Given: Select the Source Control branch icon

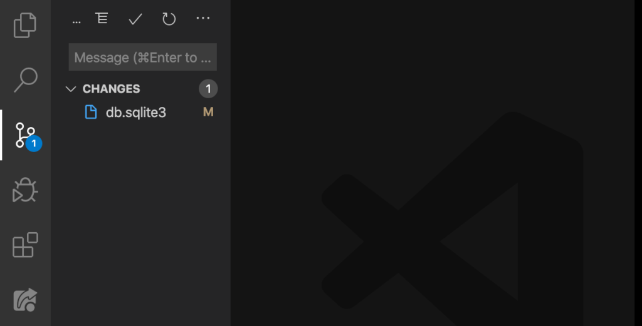Looking at the screenshot, I should [25, 135].
